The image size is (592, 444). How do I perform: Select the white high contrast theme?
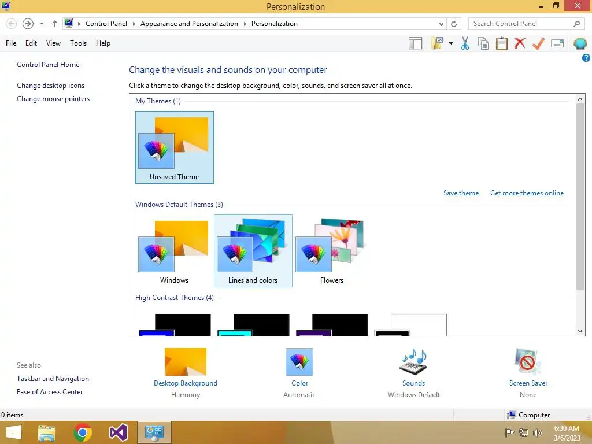click(x=410, y=325)
